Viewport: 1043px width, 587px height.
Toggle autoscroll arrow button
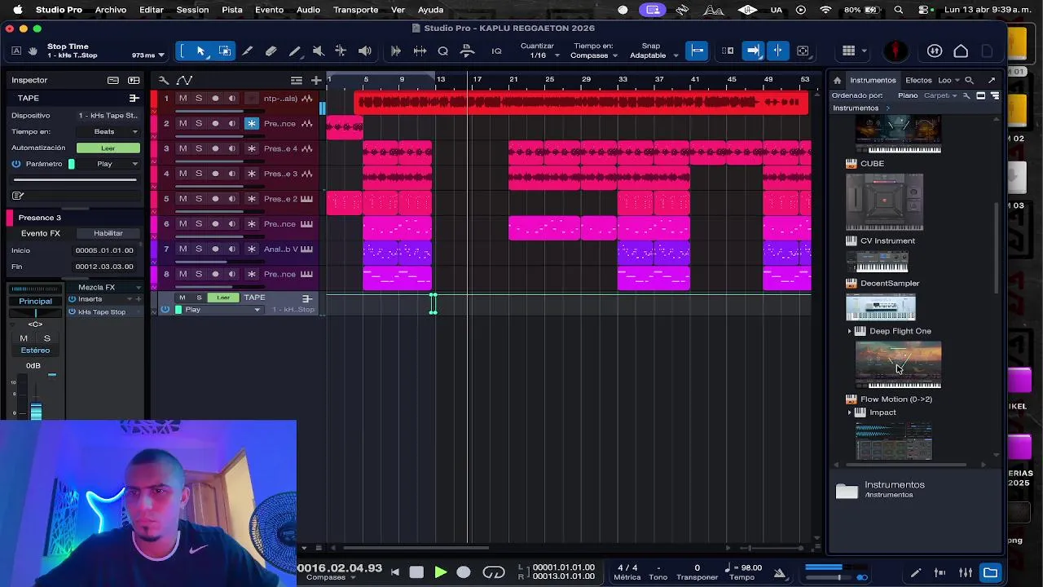[x=753, y=51]
